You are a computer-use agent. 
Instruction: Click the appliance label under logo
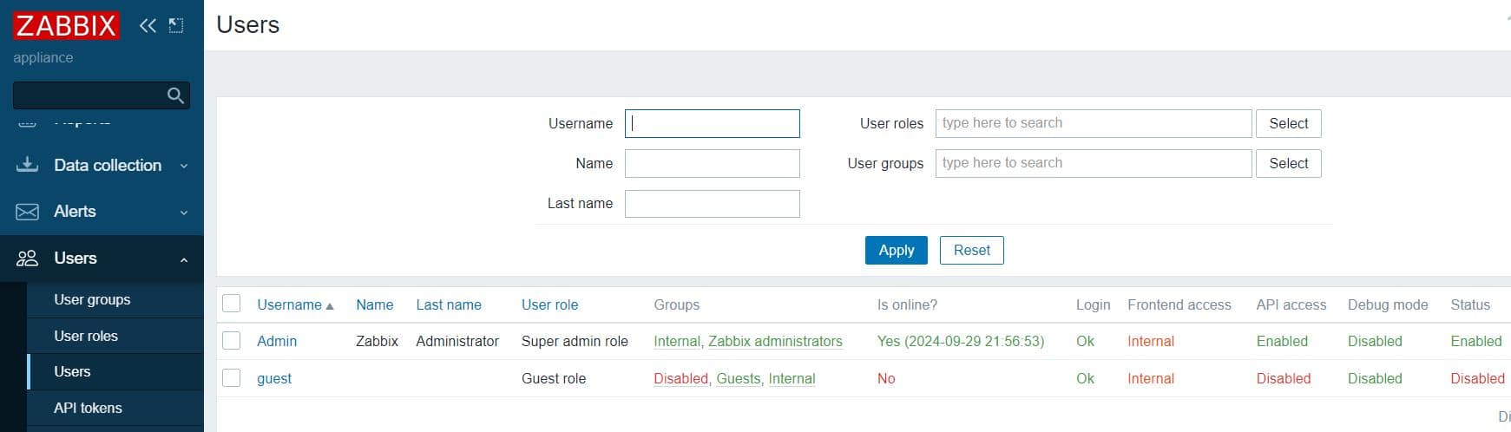tap(43, 57)
